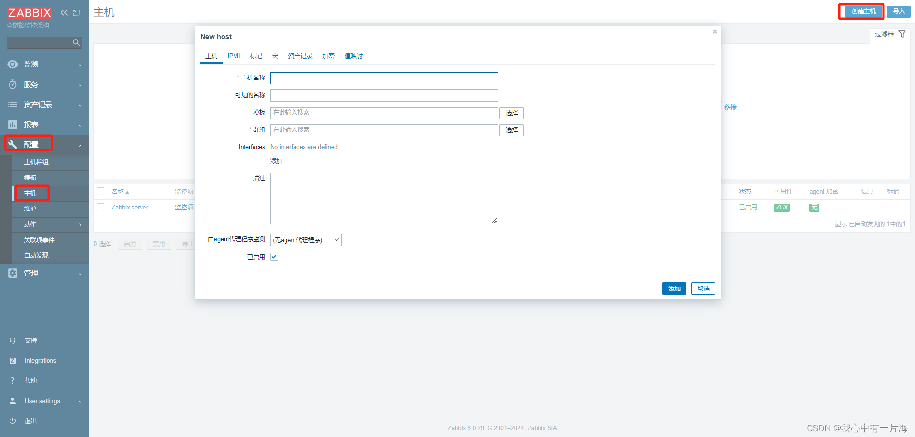Click the 导入 button

(x=899, y=11)
